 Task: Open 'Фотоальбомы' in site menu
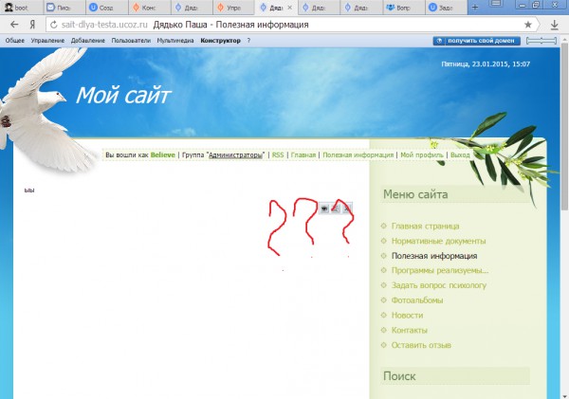point(417,300)
